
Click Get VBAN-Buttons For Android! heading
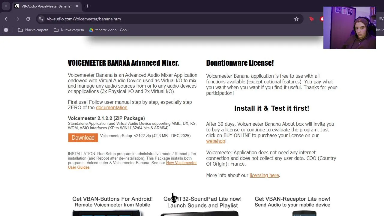112,199
